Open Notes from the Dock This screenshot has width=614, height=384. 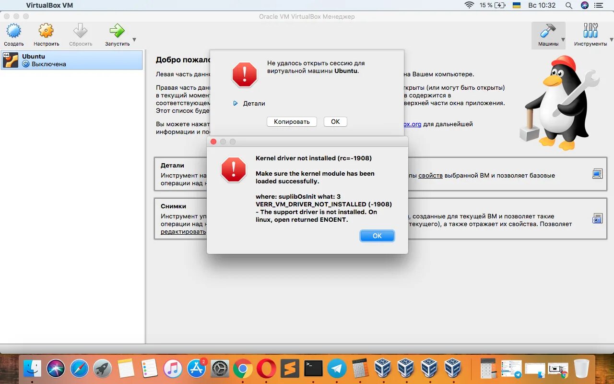pos(126,368)
